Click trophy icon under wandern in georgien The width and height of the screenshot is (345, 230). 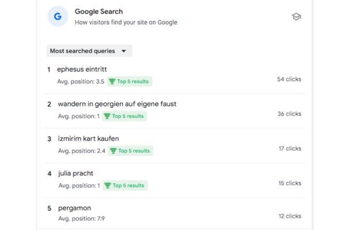click(107, 116)
